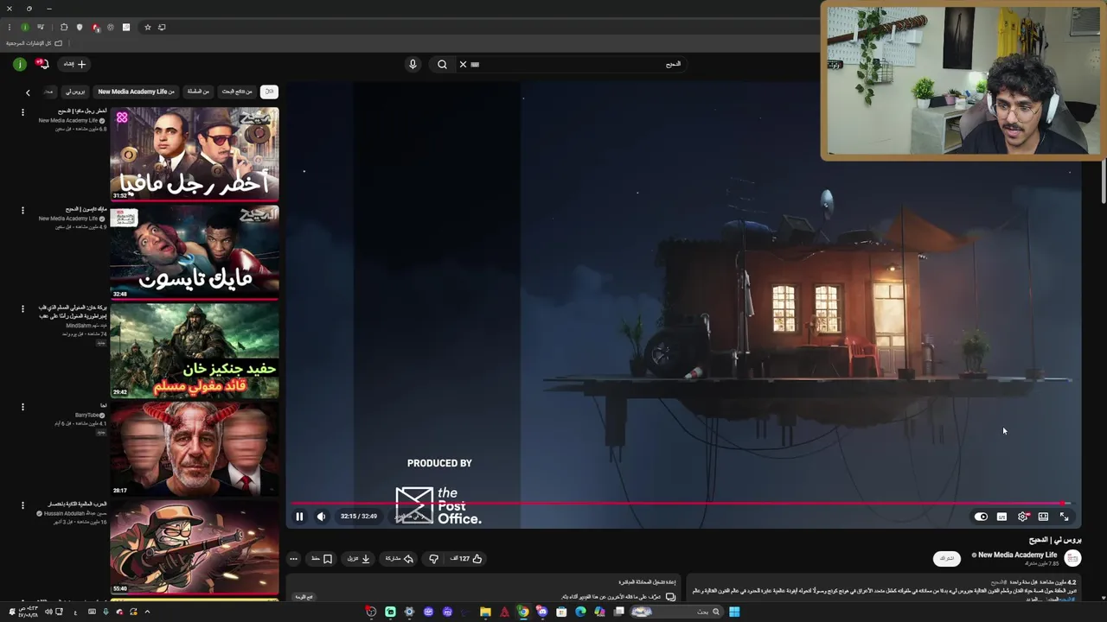Download the video via the download button

359,559
